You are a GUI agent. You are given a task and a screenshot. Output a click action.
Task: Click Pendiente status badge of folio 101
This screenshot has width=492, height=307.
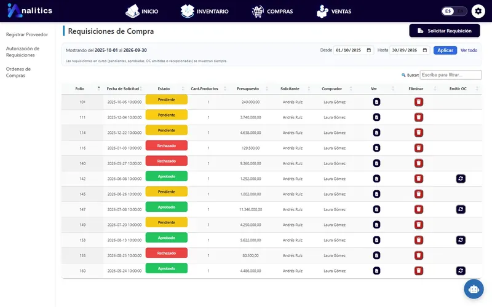[x=166, y=99]
